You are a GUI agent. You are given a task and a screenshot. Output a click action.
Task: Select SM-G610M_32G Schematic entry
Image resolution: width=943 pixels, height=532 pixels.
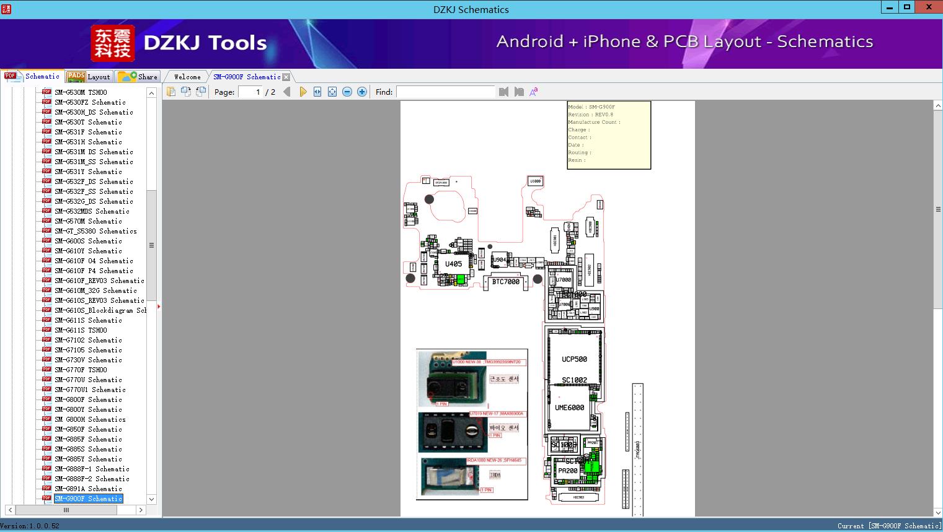(x=95, y=290)
